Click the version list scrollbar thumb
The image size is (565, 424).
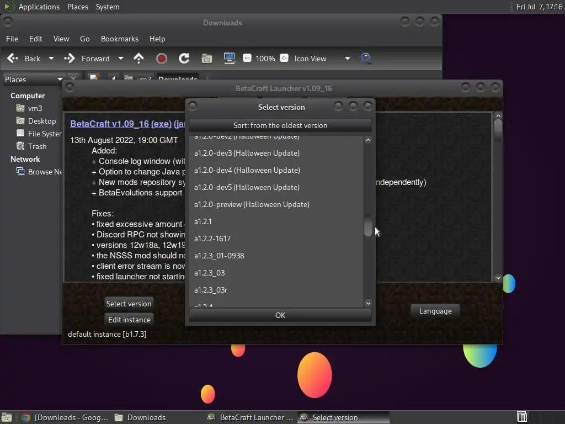pyautogui.click(x=368, y=226)
